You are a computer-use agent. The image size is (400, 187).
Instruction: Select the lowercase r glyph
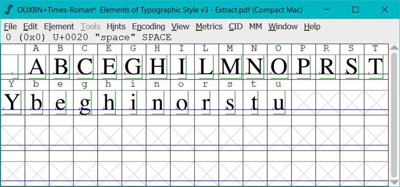coord(207,103)
